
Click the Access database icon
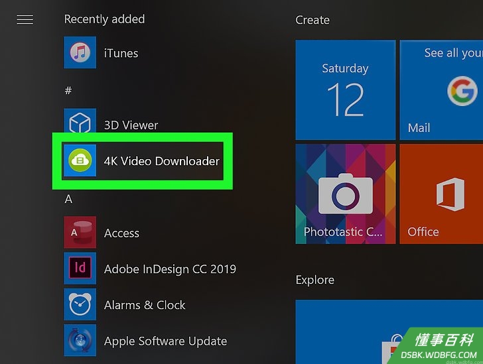tap(80, 232)
